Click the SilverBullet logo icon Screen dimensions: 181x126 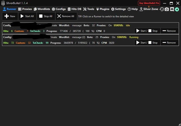3,3
